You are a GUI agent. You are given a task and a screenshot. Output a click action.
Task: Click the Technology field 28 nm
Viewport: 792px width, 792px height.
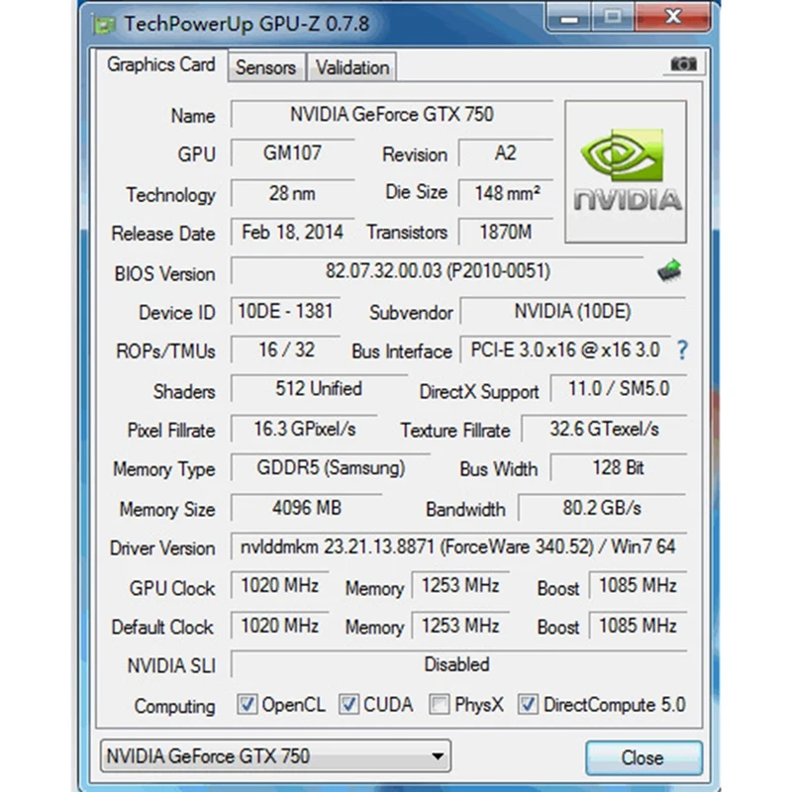[292, 193]
